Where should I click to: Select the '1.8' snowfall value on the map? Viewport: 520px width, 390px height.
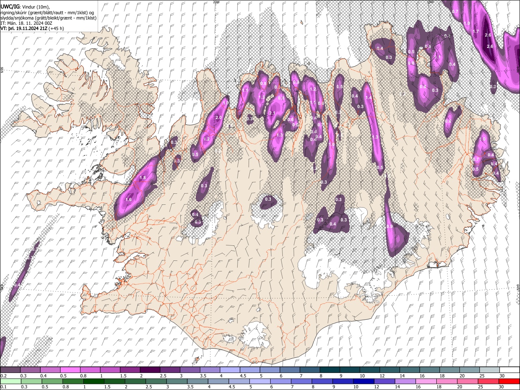click(143, 178)
